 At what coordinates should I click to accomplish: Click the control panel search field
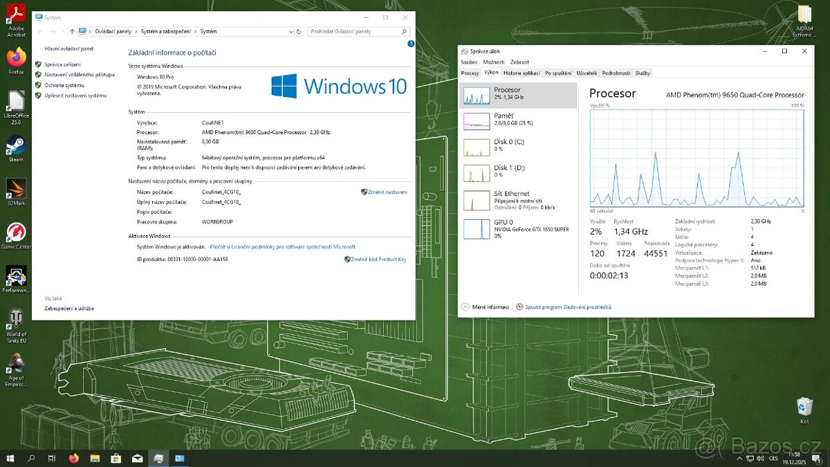pos(354,31)
